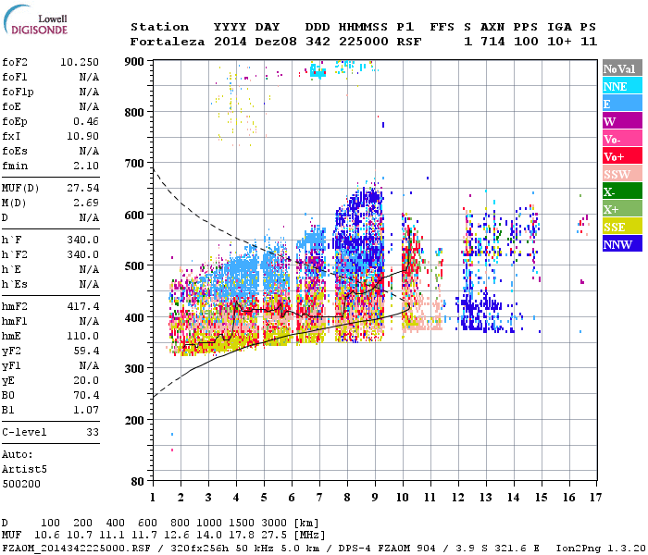This screenshot has height=555, width=648.
Task: Click the 17 MHz x-axis label
Action: [595, 498]
